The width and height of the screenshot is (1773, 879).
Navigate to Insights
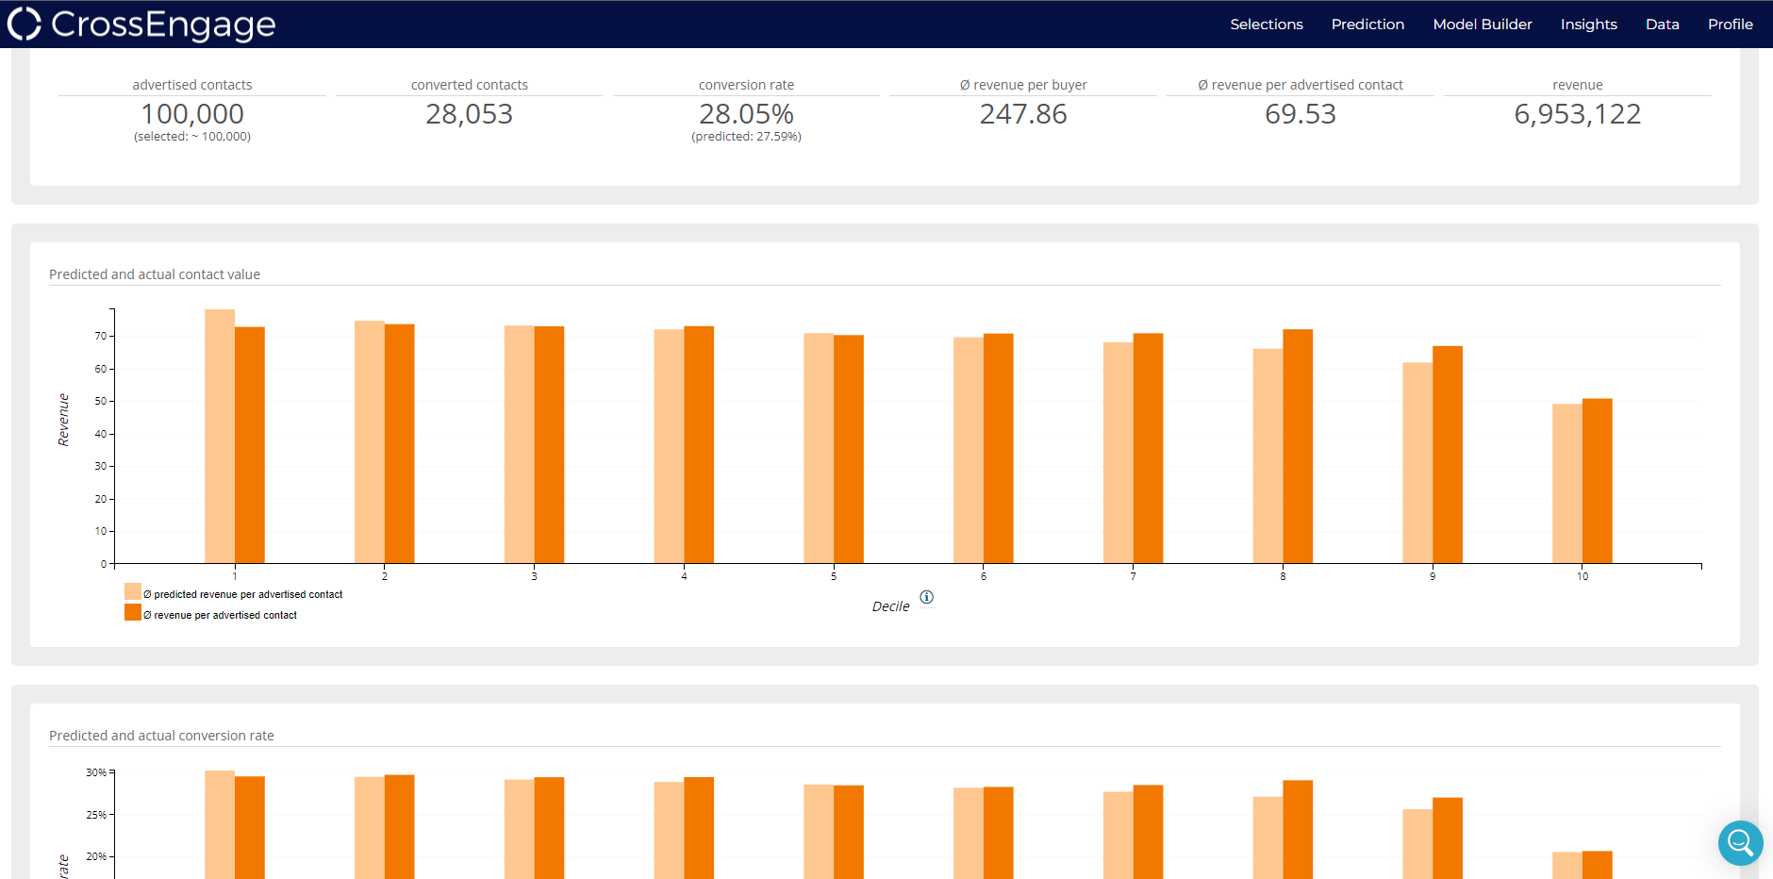tap(1588, 25)
